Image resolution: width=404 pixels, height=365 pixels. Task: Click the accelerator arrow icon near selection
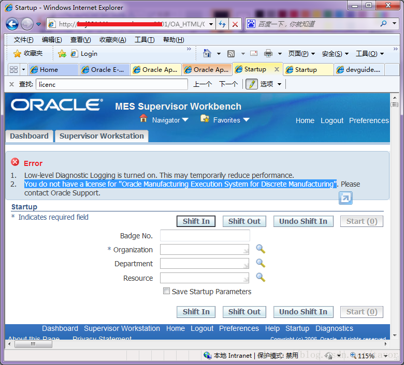345,198
